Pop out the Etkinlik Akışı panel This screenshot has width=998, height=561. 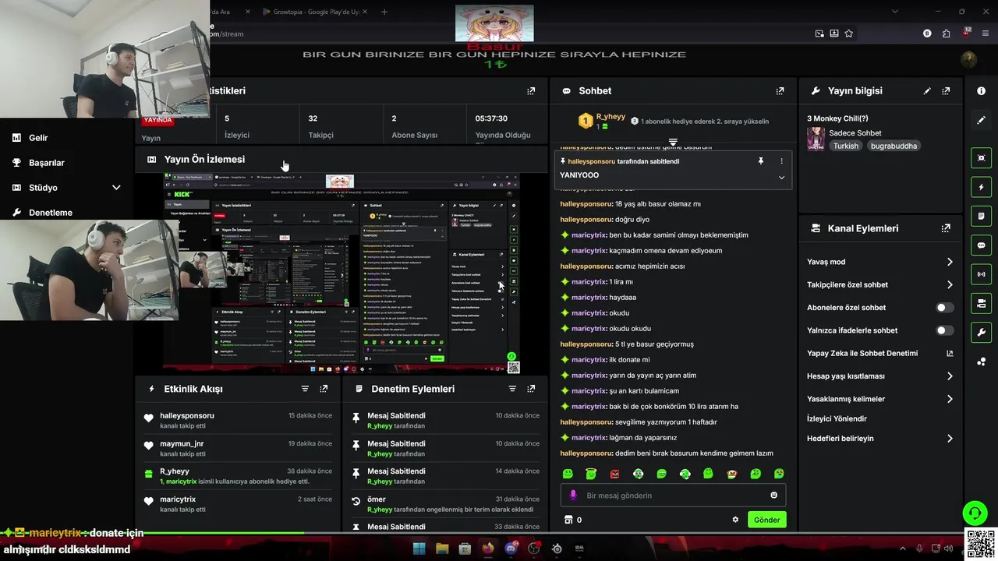click(324, 389)
